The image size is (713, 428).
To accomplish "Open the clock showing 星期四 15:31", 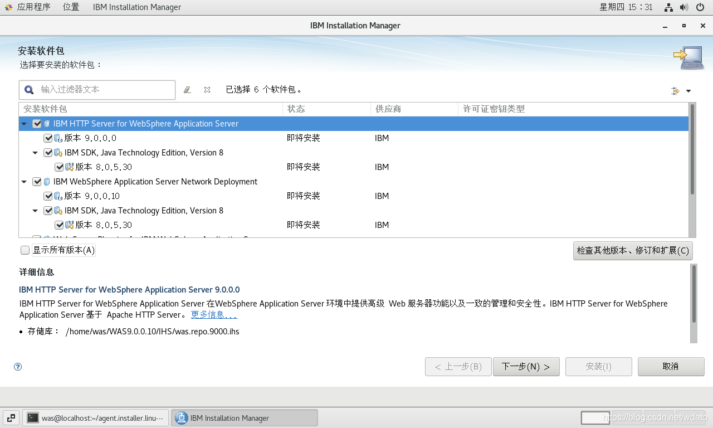I will point(626,7).
